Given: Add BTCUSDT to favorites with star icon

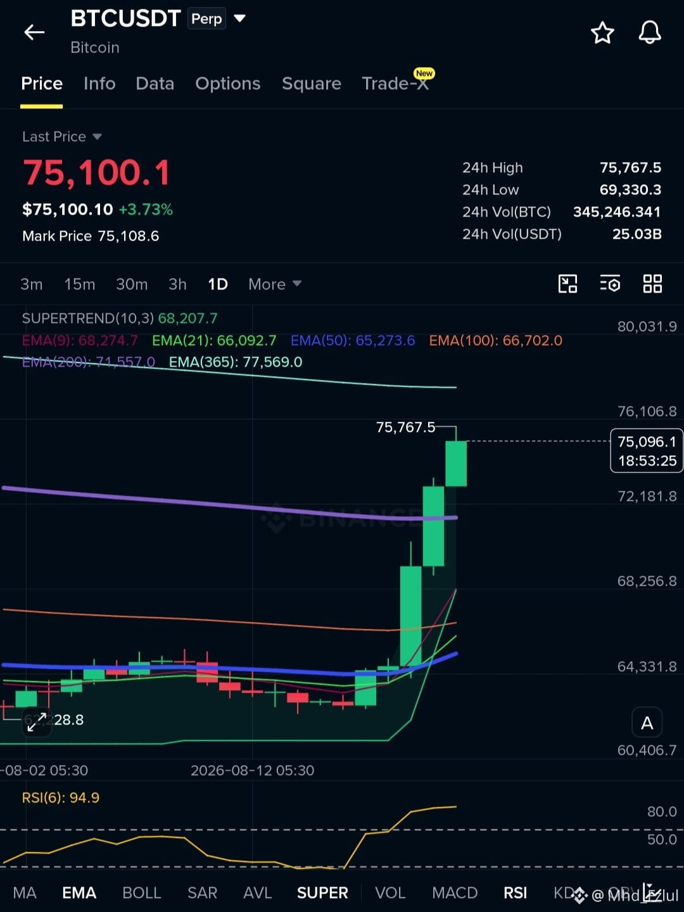Looking at the screenshot, I should pyautogui.click(x=602, y=32).
